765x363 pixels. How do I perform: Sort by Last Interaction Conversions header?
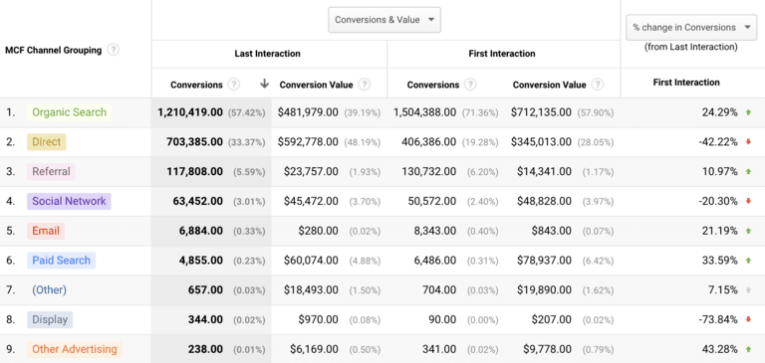196,85
